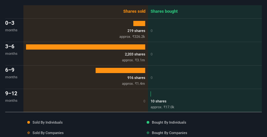Click the approx. ₹3.1m value
267x137 pixels.
click(133, 60)
